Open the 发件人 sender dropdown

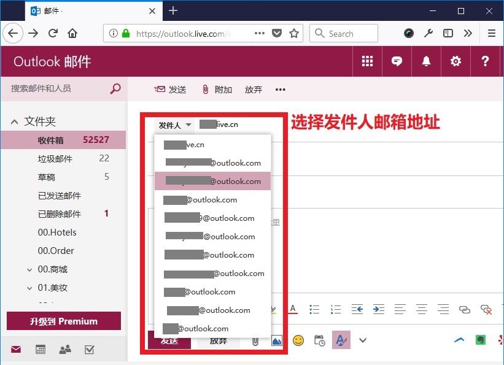[175, 125]
